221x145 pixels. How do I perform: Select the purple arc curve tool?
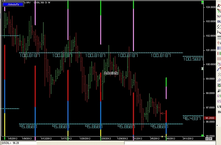(219, 16)
